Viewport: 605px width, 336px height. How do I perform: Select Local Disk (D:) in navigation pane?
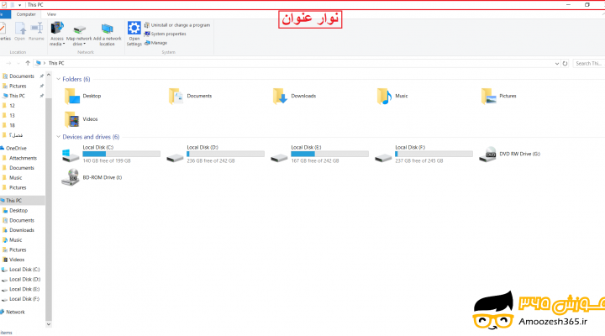point(24,279)
